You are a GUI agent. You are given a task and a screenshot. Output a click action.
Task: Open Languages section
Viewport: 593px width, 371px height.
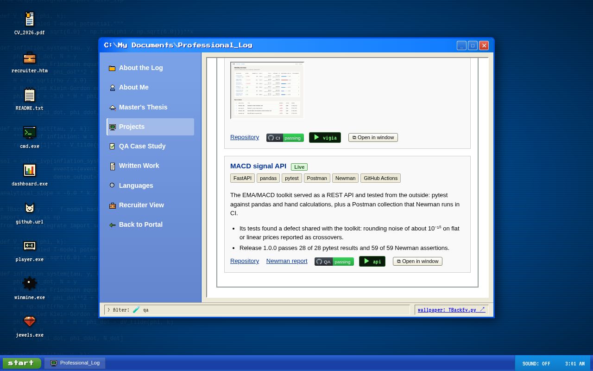[x=150, y=185]
